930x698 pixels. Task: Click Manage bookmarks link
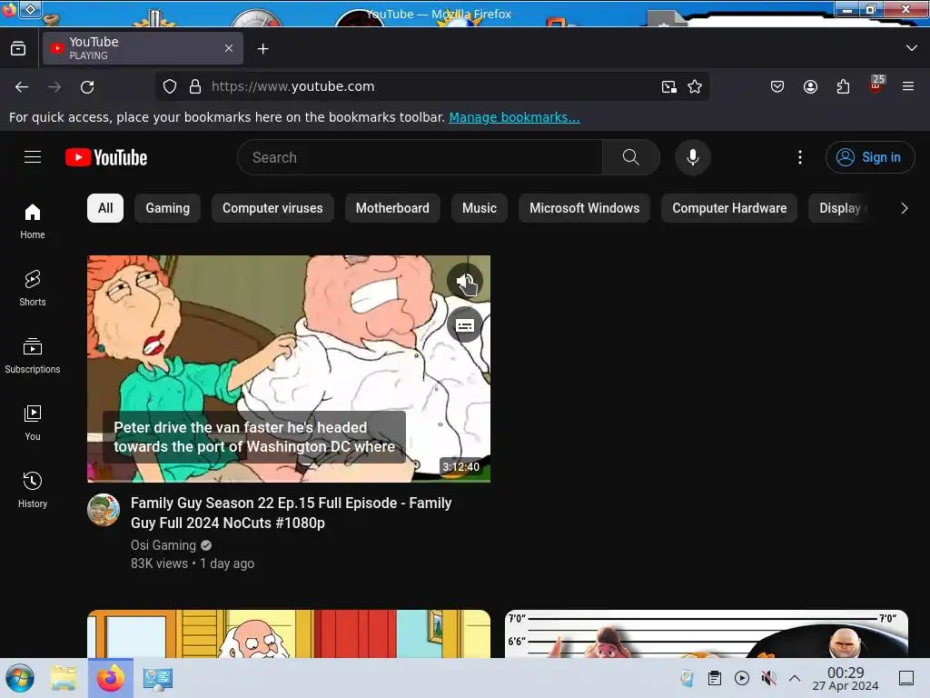(x=514, y=117)
